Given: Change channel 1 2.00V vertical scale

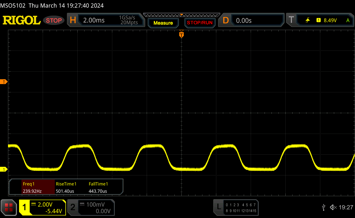Looking at the screenshot, I should coord(45,205).
